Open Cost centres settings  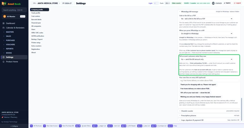[40, 16]
